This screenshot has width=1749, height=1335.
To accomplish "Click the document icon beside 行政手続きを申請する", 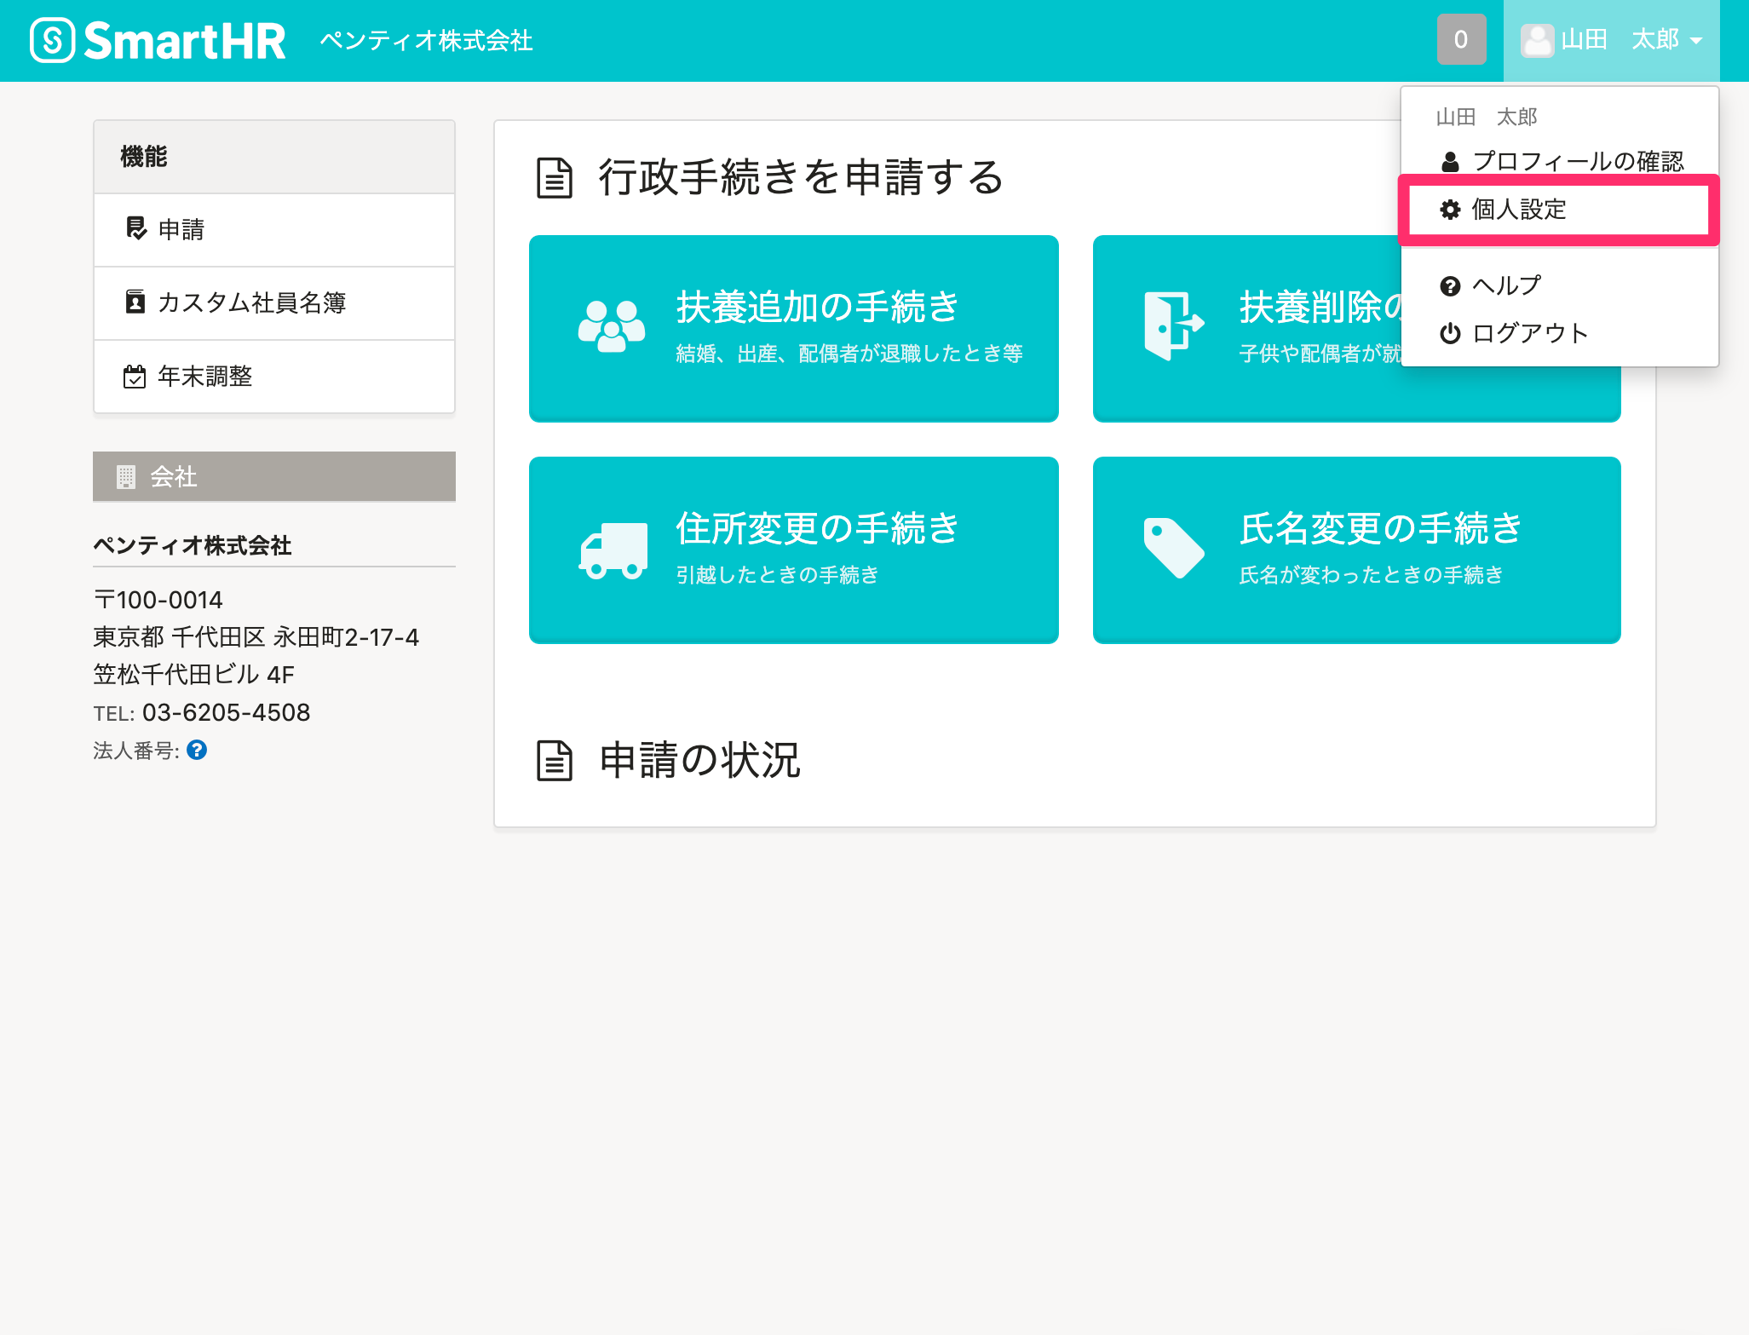I will tap(555, 178).
